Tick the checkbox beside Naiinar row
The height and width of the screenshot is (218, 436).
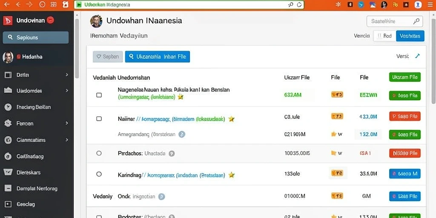tap(99, 119)
